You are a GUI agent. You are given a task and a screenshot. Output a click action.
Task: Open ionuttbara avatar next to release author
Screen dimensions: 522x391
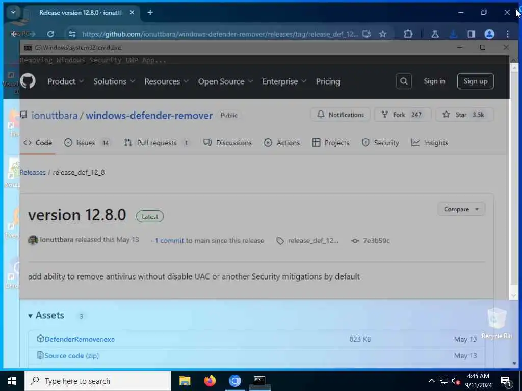click(x=33, y=240)
